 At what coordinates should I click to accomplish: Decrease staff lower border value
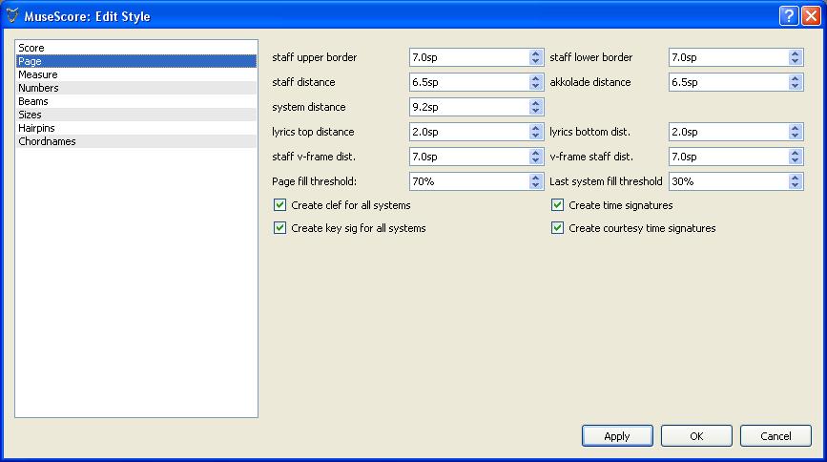point(796,61)
